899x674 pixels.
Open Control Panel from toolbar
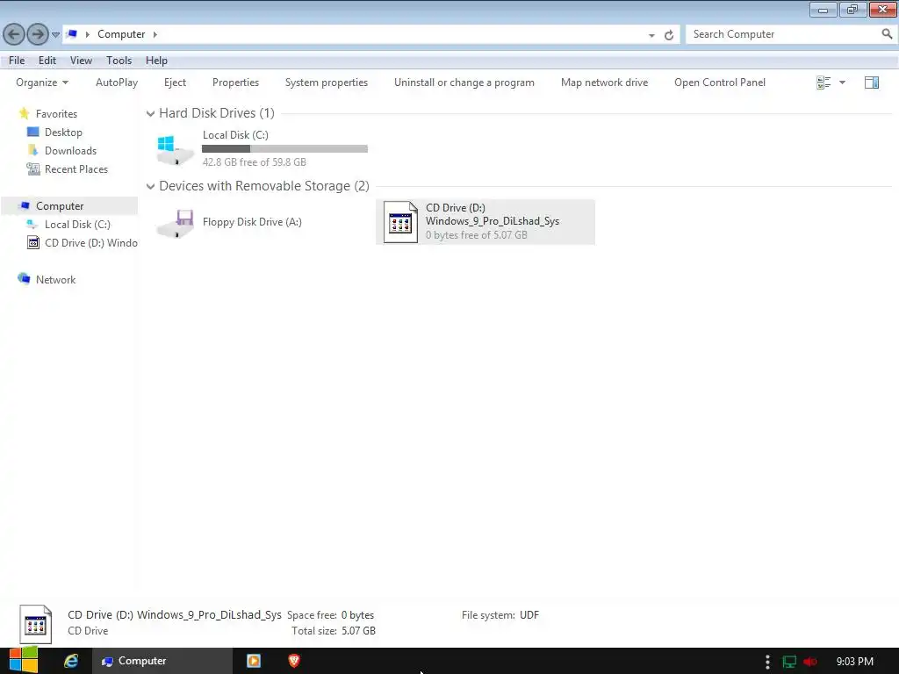(x=720, y=82)
